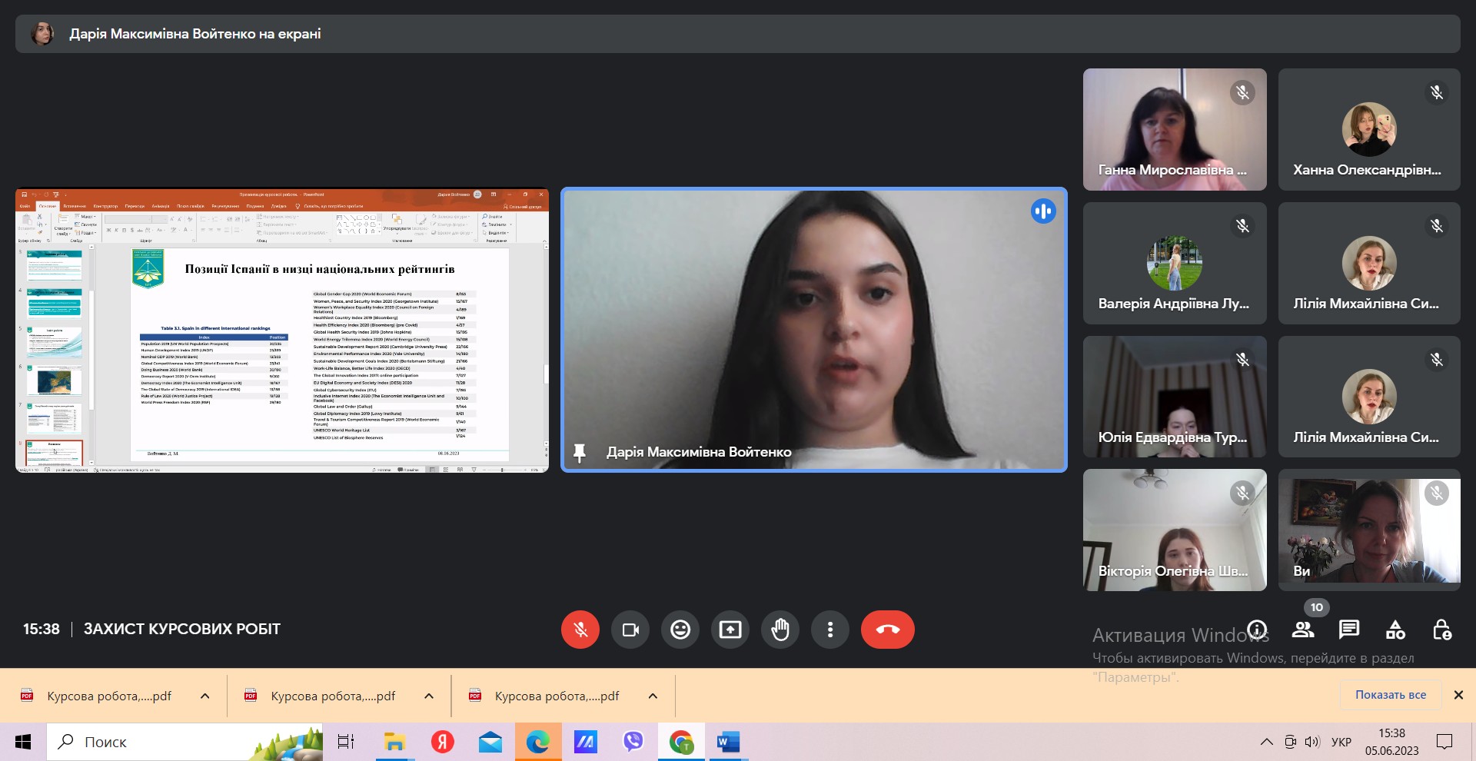The height and width of the screenshot is (761, 1476).
Task: Open the activities icon
Action: tap(1395, 630)
